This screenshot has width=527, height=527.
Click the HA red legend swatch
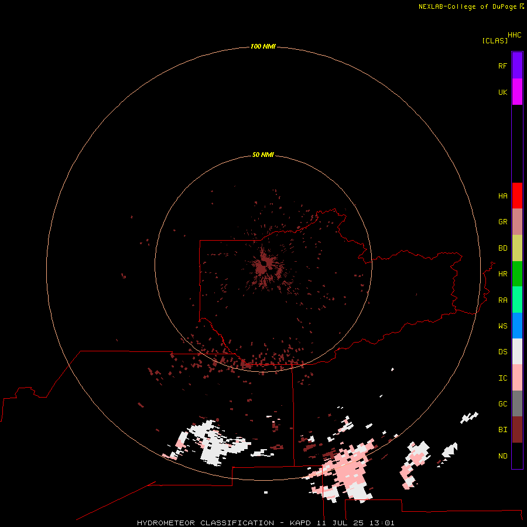517,196
